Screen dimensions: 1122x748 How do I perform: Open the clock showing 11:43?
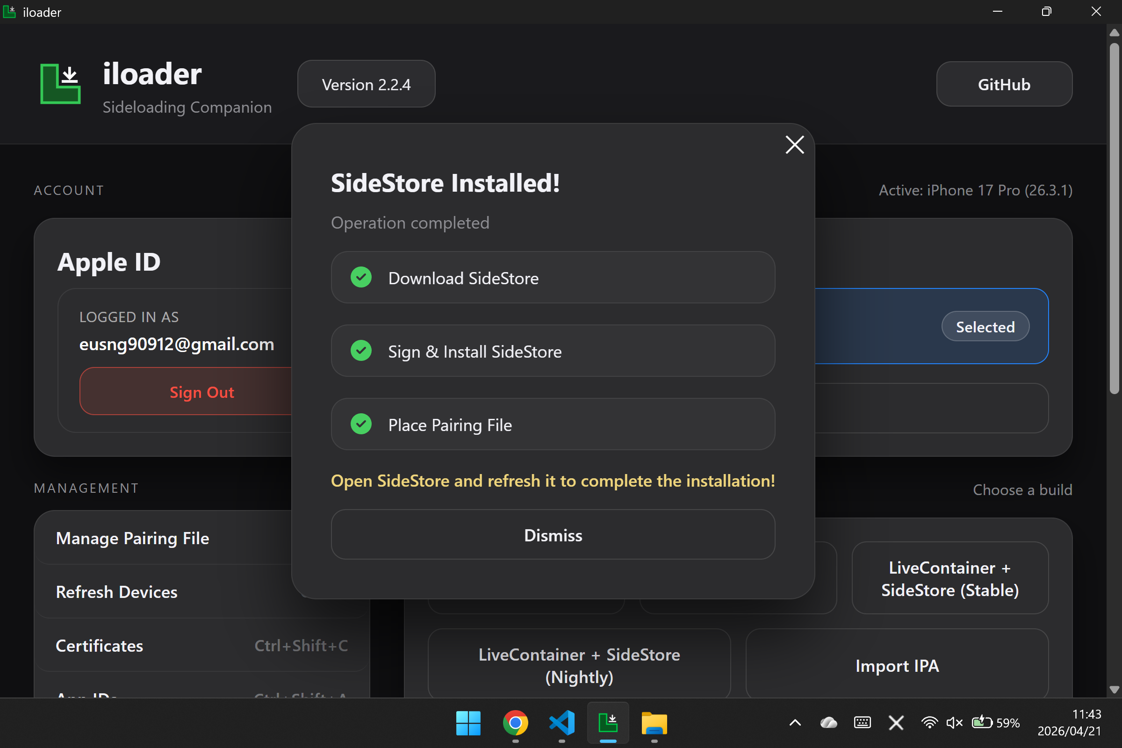pyautogui.click(x=1069, y=723)
